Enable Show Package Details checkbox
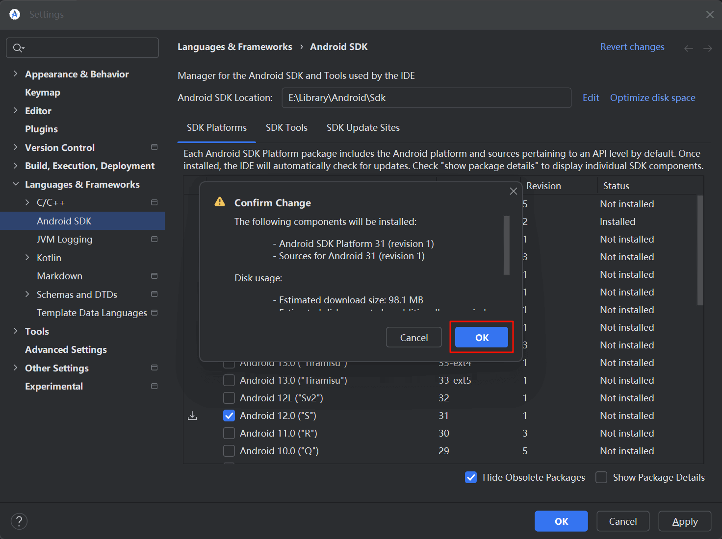722x539 pixels. 601,477
